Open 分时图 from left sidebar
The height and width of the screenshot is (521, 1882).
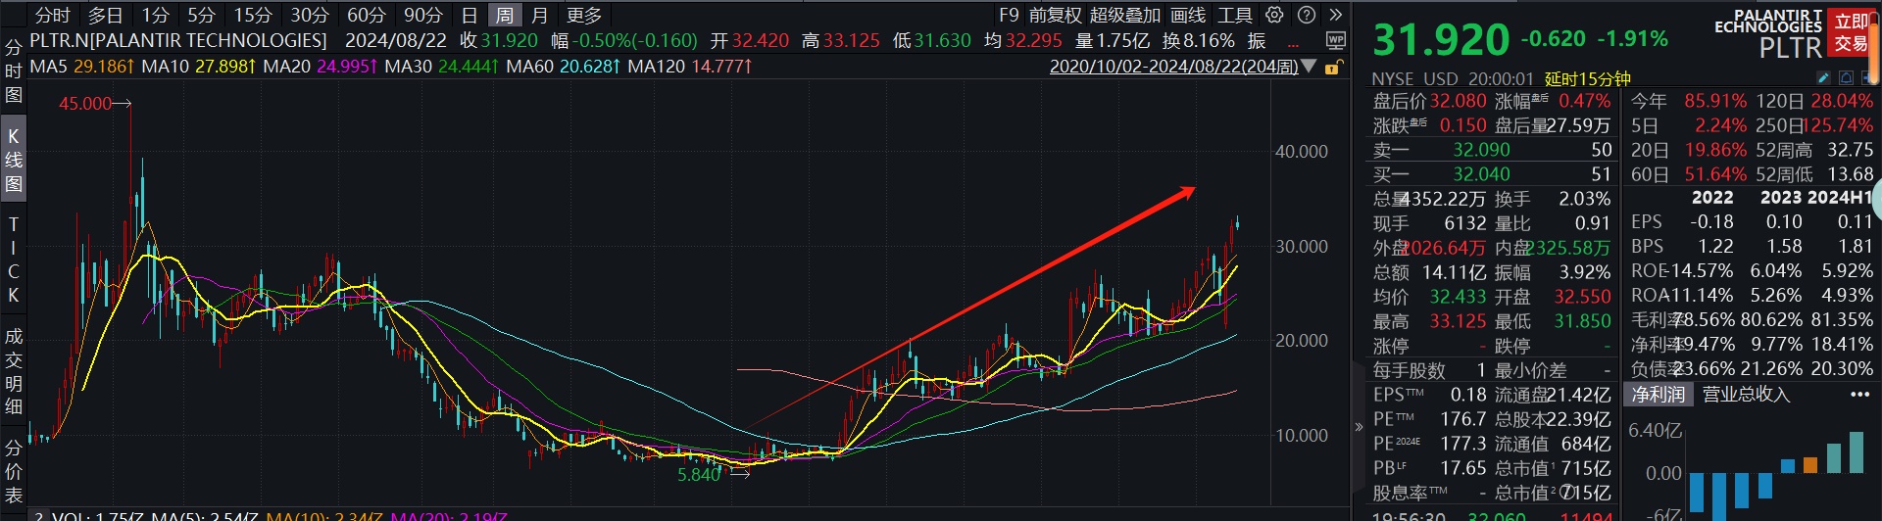[14, 71]
